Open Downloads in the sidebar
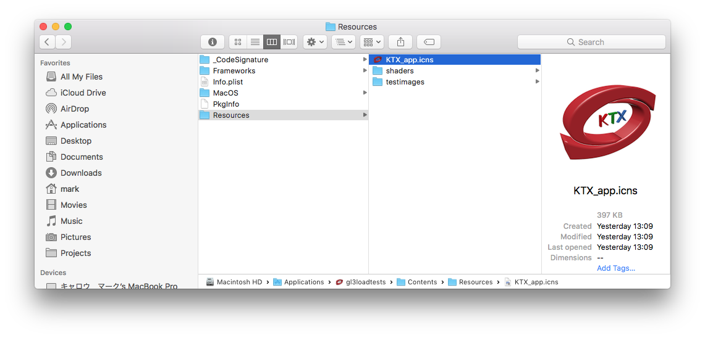Screen dimensions: 705x338 click(80, 173)
